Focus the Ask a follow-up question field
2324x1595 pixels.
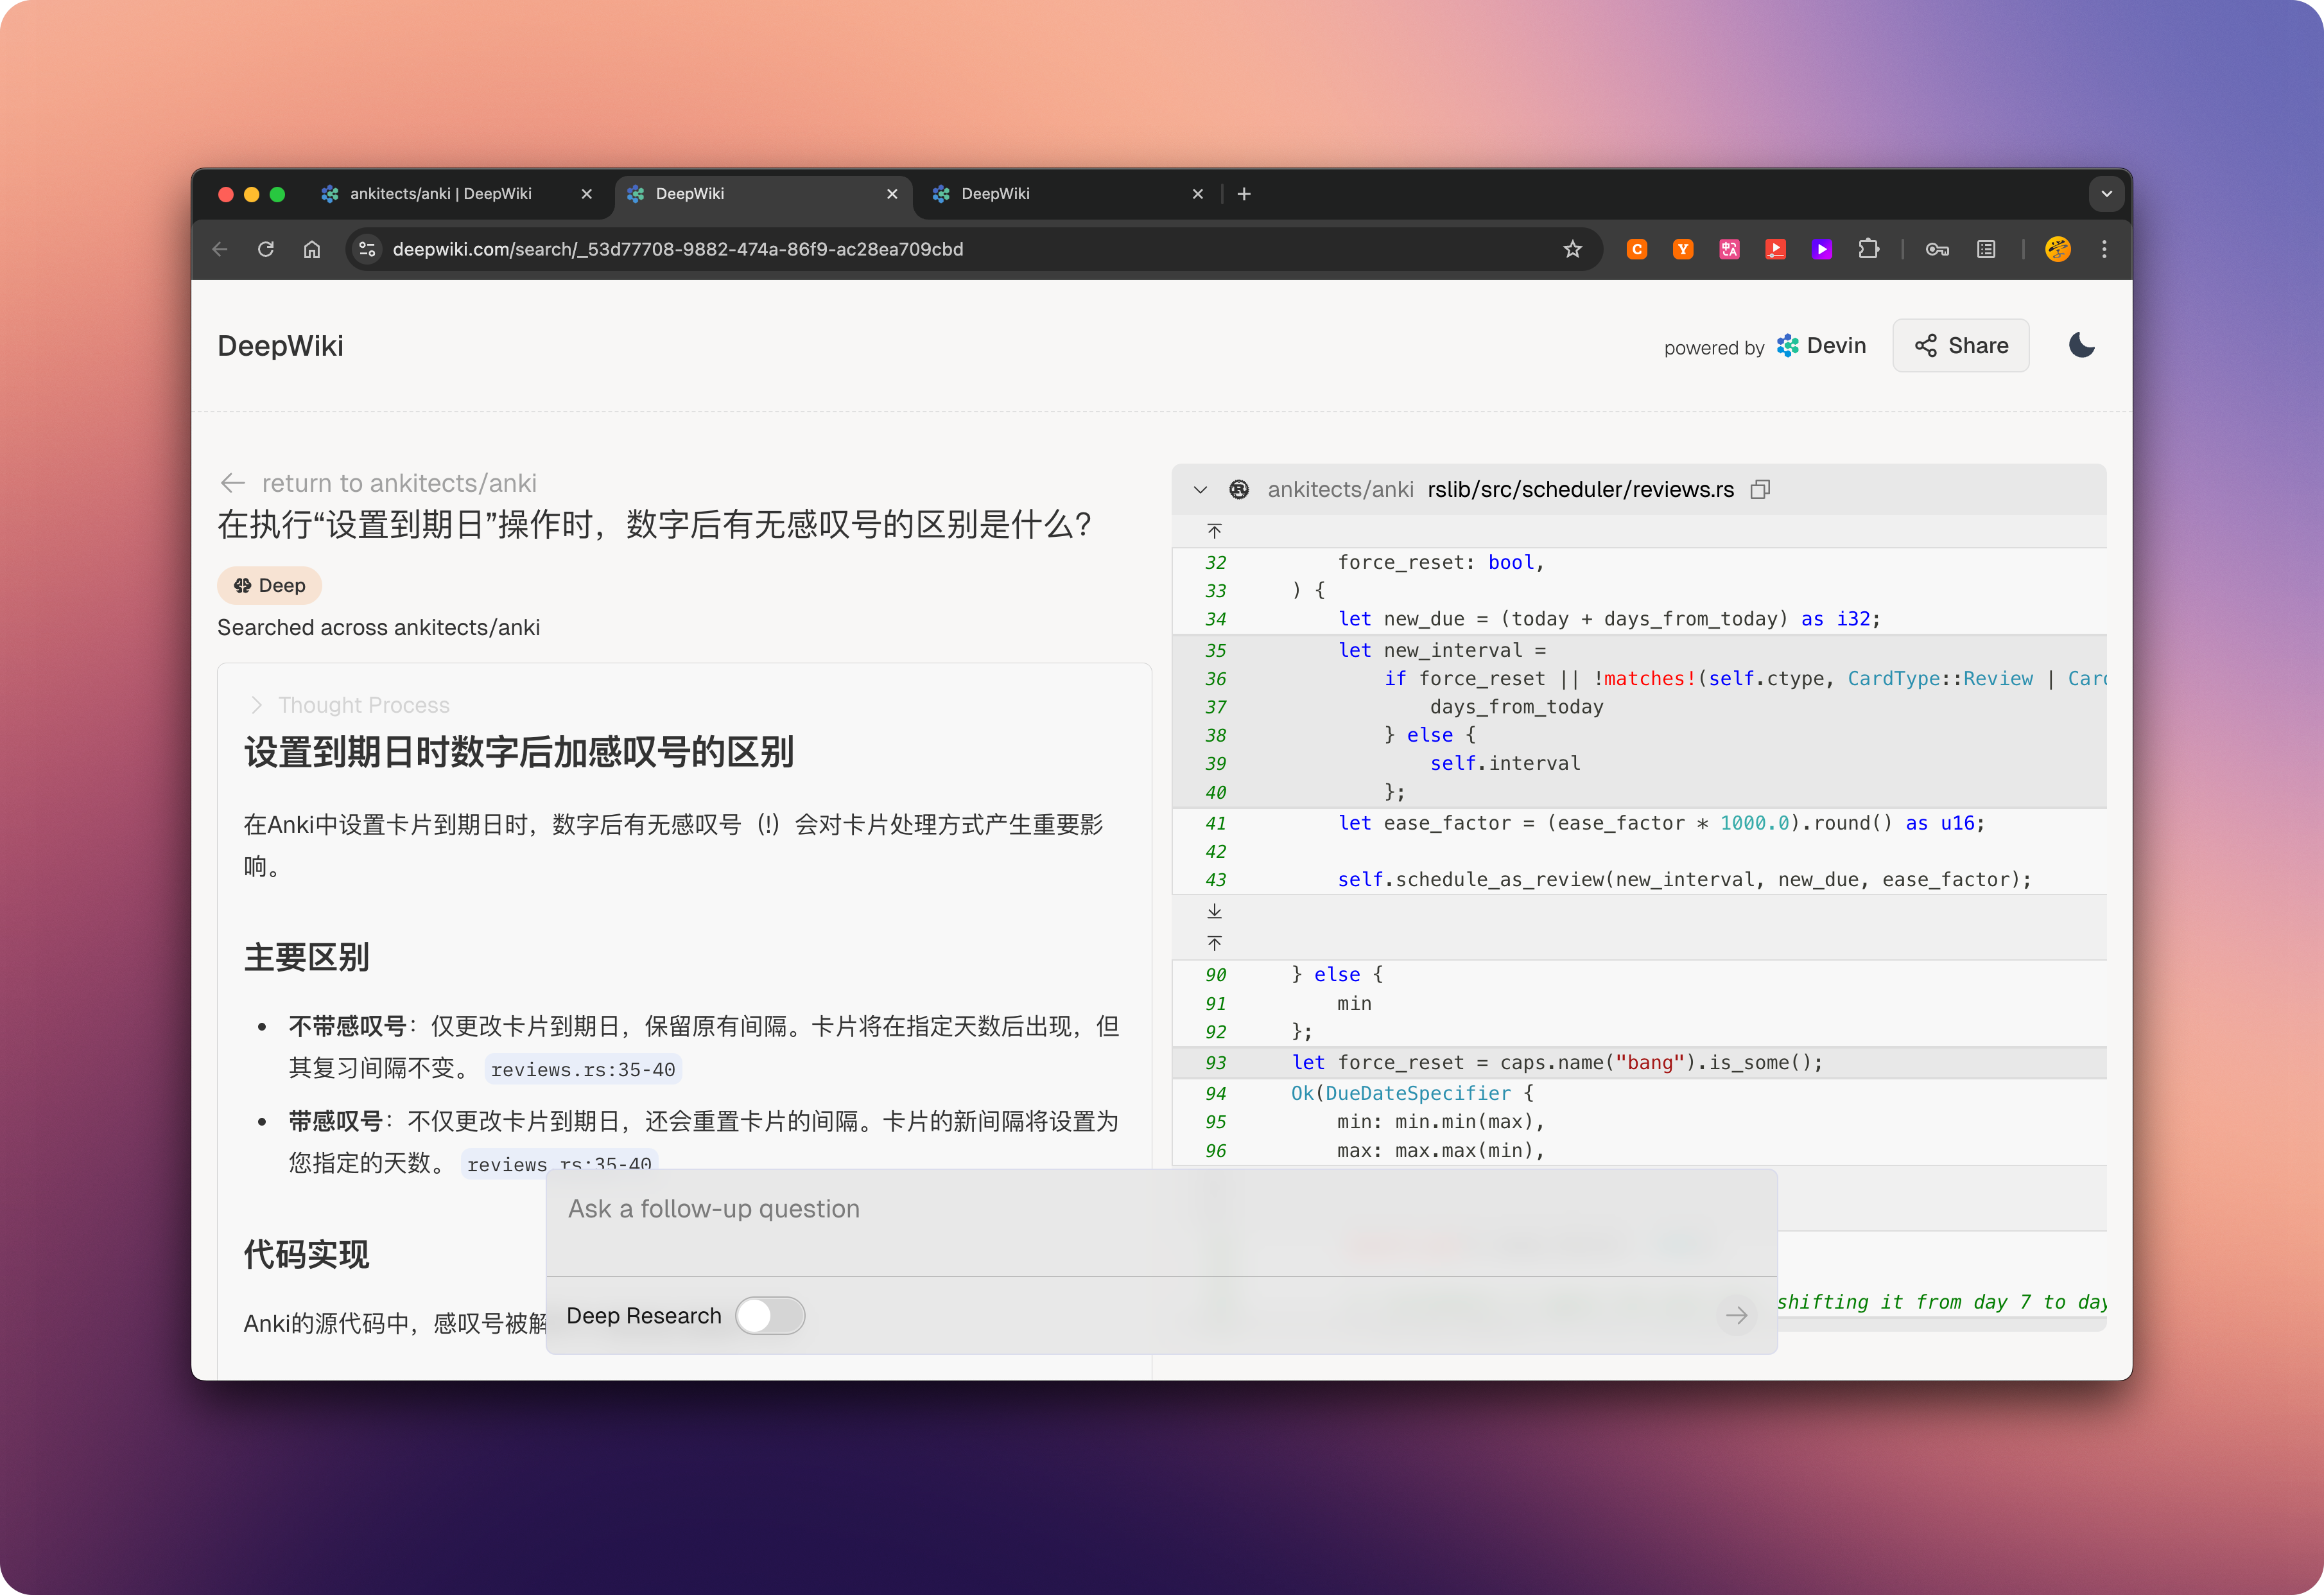click(1161, 1222)
